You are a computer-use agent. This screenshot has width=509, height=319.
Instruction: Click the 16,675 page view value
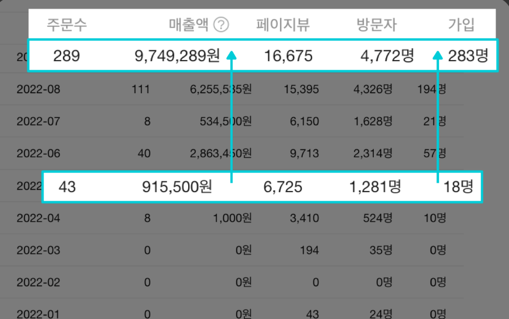288,56
